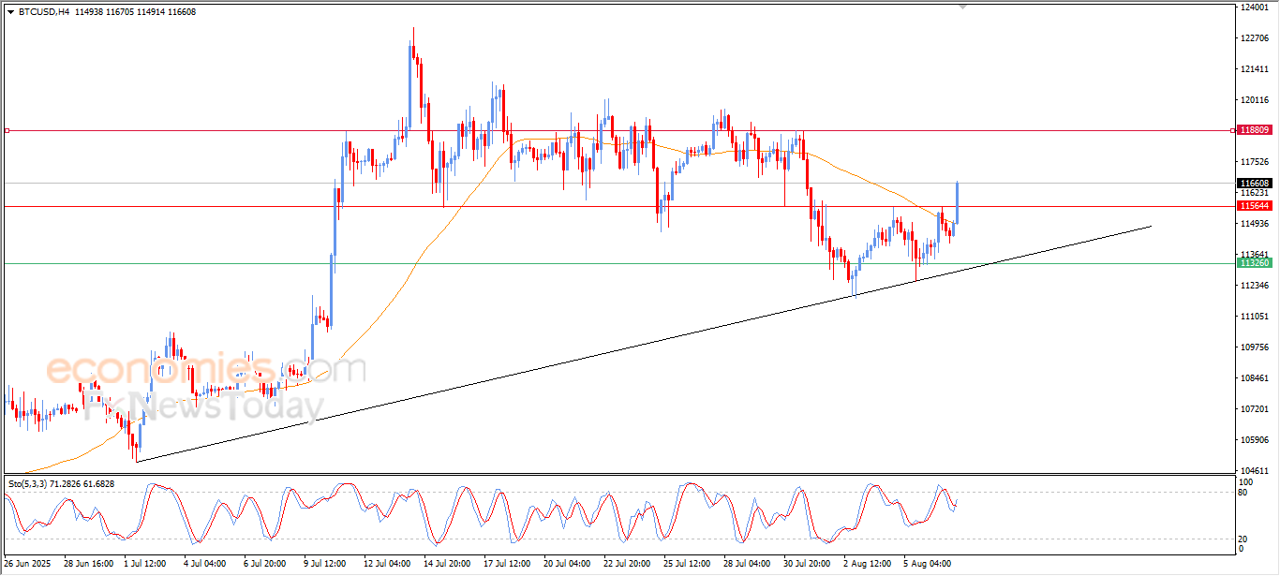Click the 61.6828 stochastic signal value

[x=98, y=484]
